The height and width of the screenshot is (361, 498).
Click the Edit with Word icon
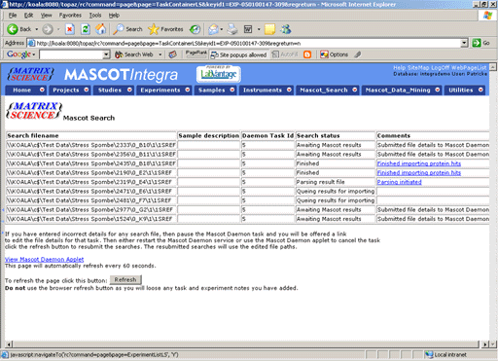[x=248, y=29]
